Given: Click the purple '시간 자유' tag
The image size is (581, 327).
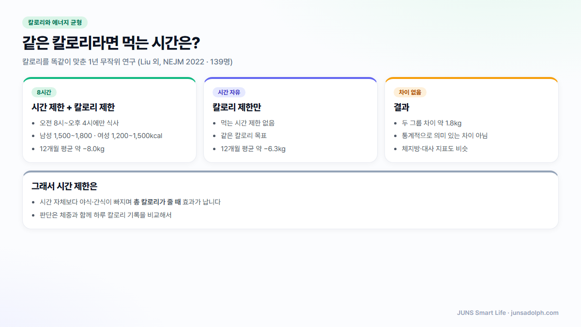Looking at the screenshot, I should pos(229,92).
